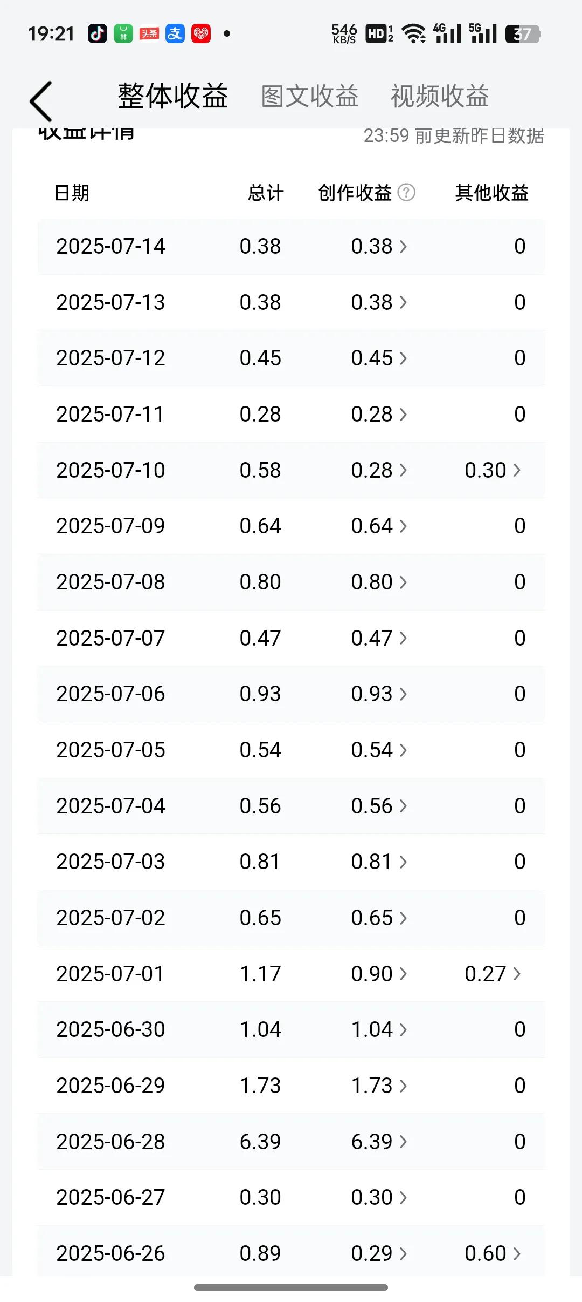Tap the bottom home gesture bar
Screen dimensions: 582x1302
[x=291, y=1287]
